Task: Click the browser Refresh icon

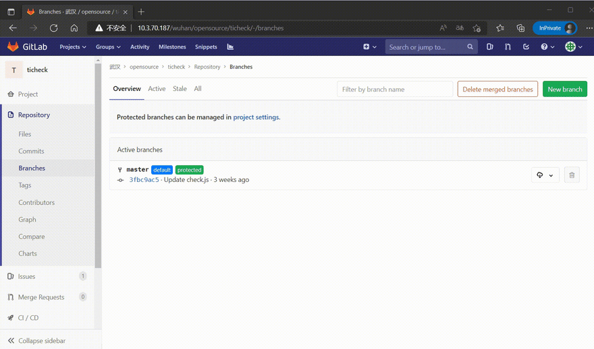Action: pyautogui.click(x=54, y=28)
